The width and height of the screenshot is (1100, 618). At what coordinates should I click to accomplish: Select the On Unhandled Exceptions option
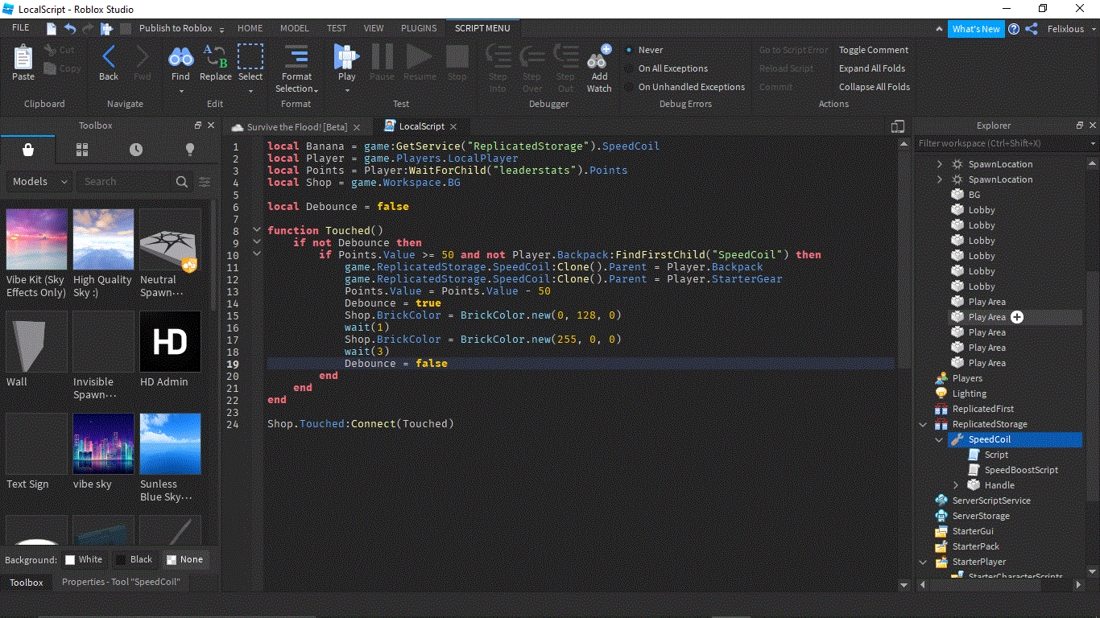691,87
